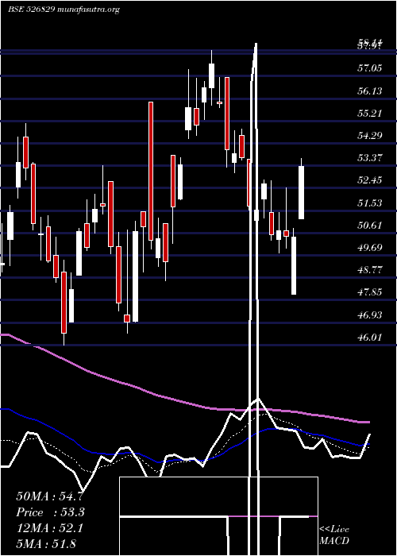Select the 56.13 price axis label
Image resolution: width=397 pixels, height=556 pixels.
pos(370,91)
